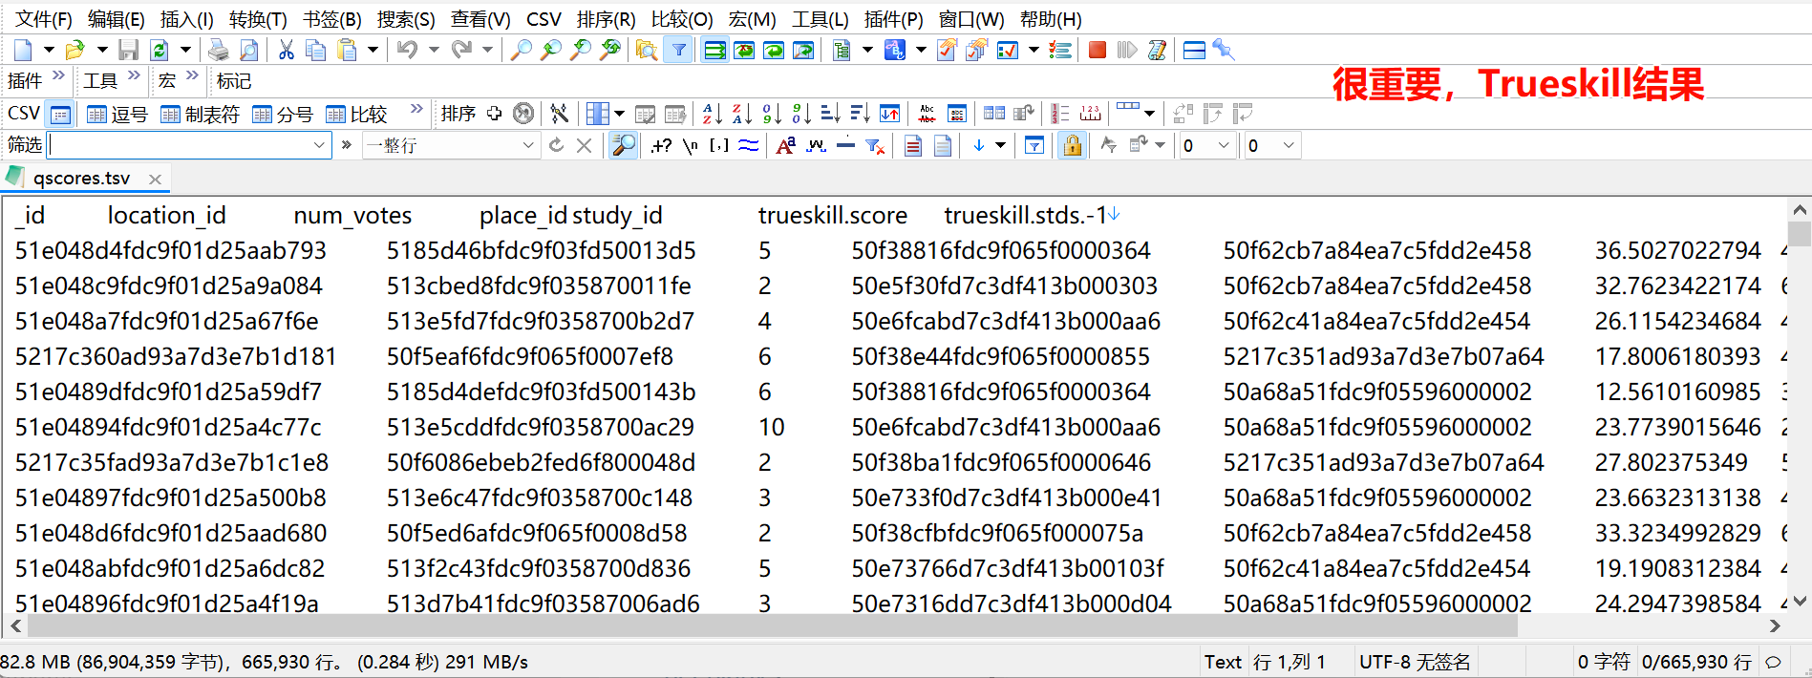Viewport: 1812px width, 678px height.
Task: Expand the filter text box dropdown arrow
Action: click(x=319, y=146)
